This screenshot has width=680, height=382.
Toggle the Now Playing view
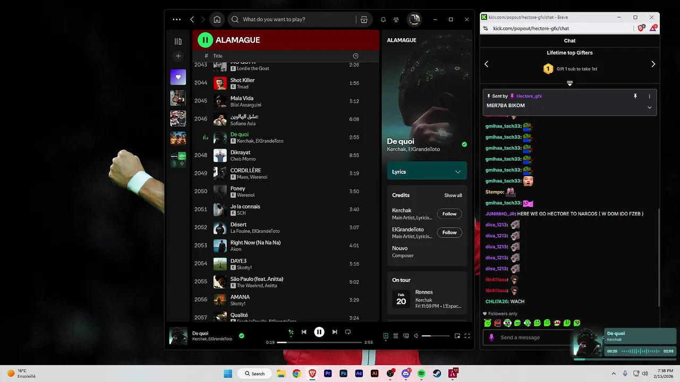pyautogui.click(x=386, y=336)
